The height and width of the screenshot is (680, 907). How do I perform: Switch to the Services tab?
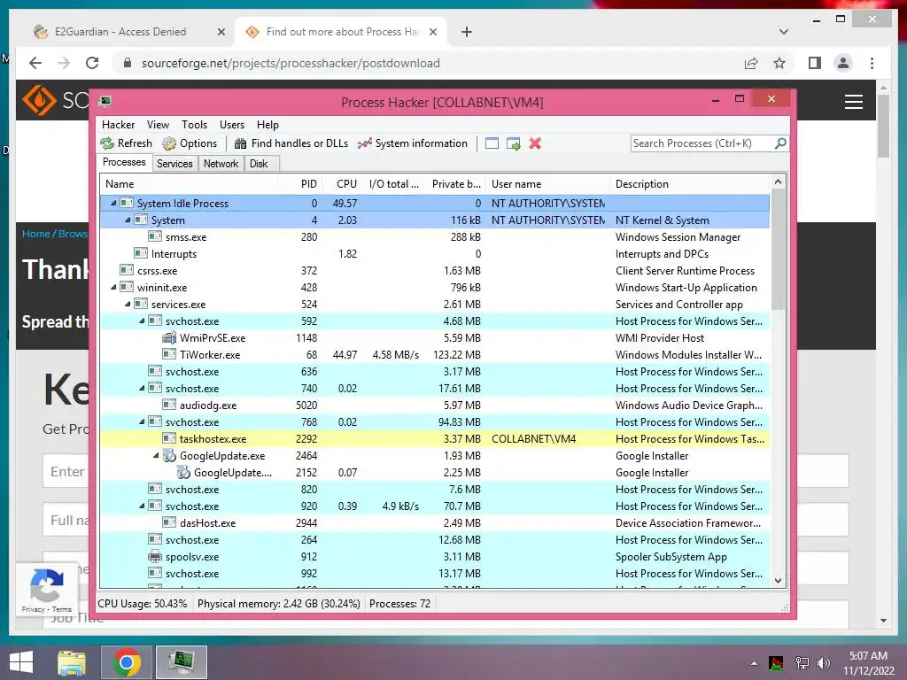(x=174, y=164)
